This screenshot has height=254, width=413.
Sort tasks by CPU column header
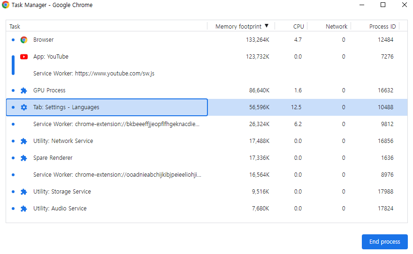point(298,27)
